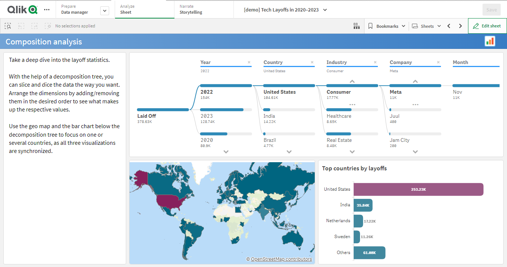This screenshot has width=507, height=267.
Task: Remove the Year dimension with its x button
Action: [249, 62]
